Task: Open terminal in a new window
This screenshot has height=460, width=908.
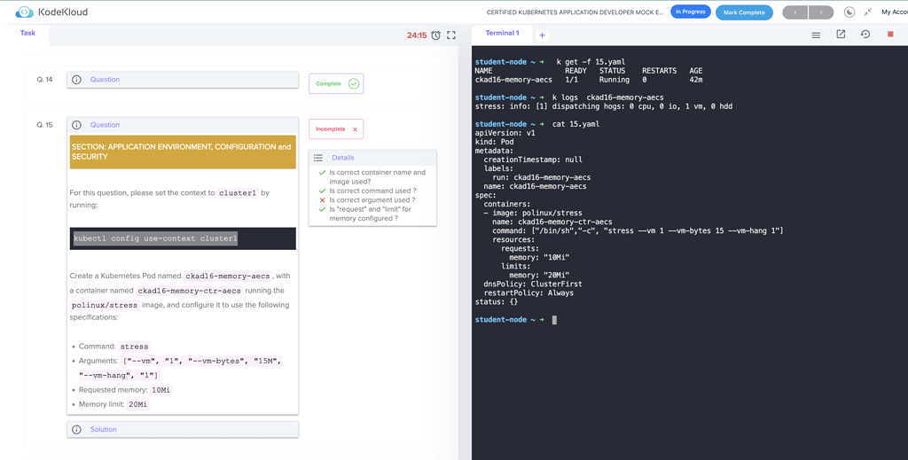Action: [841, 35]
